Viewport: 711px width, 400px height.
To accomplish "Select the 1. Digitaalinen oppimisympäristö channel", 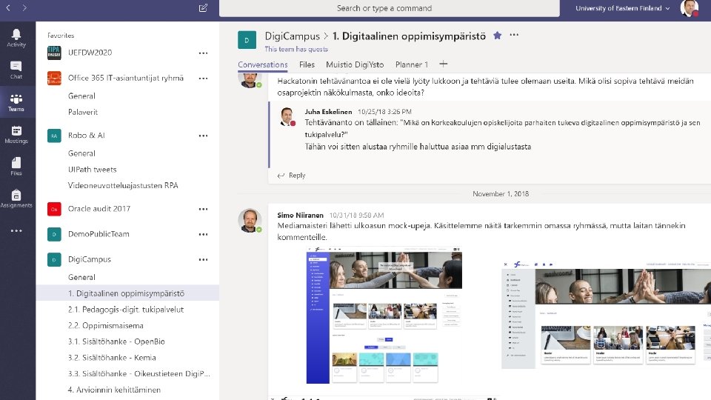I will point(127,293).
